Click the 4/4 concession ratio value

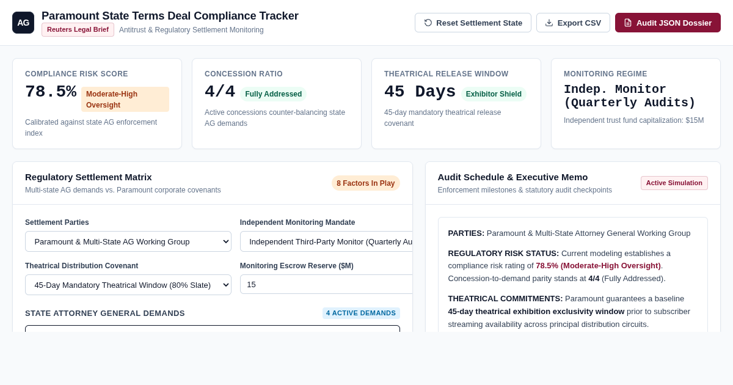[220, 92]
